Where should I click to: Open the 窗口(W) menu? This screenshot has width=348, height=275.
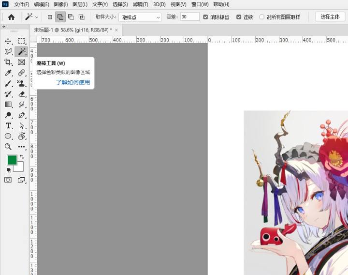[200, 4]
